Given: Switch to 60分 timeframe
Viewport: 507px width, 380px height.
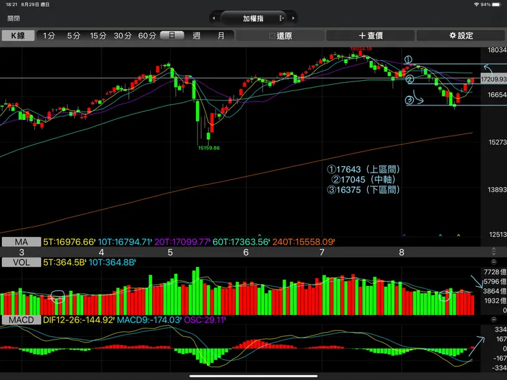Looking at the screenshot, I should [x=147, y=36].
